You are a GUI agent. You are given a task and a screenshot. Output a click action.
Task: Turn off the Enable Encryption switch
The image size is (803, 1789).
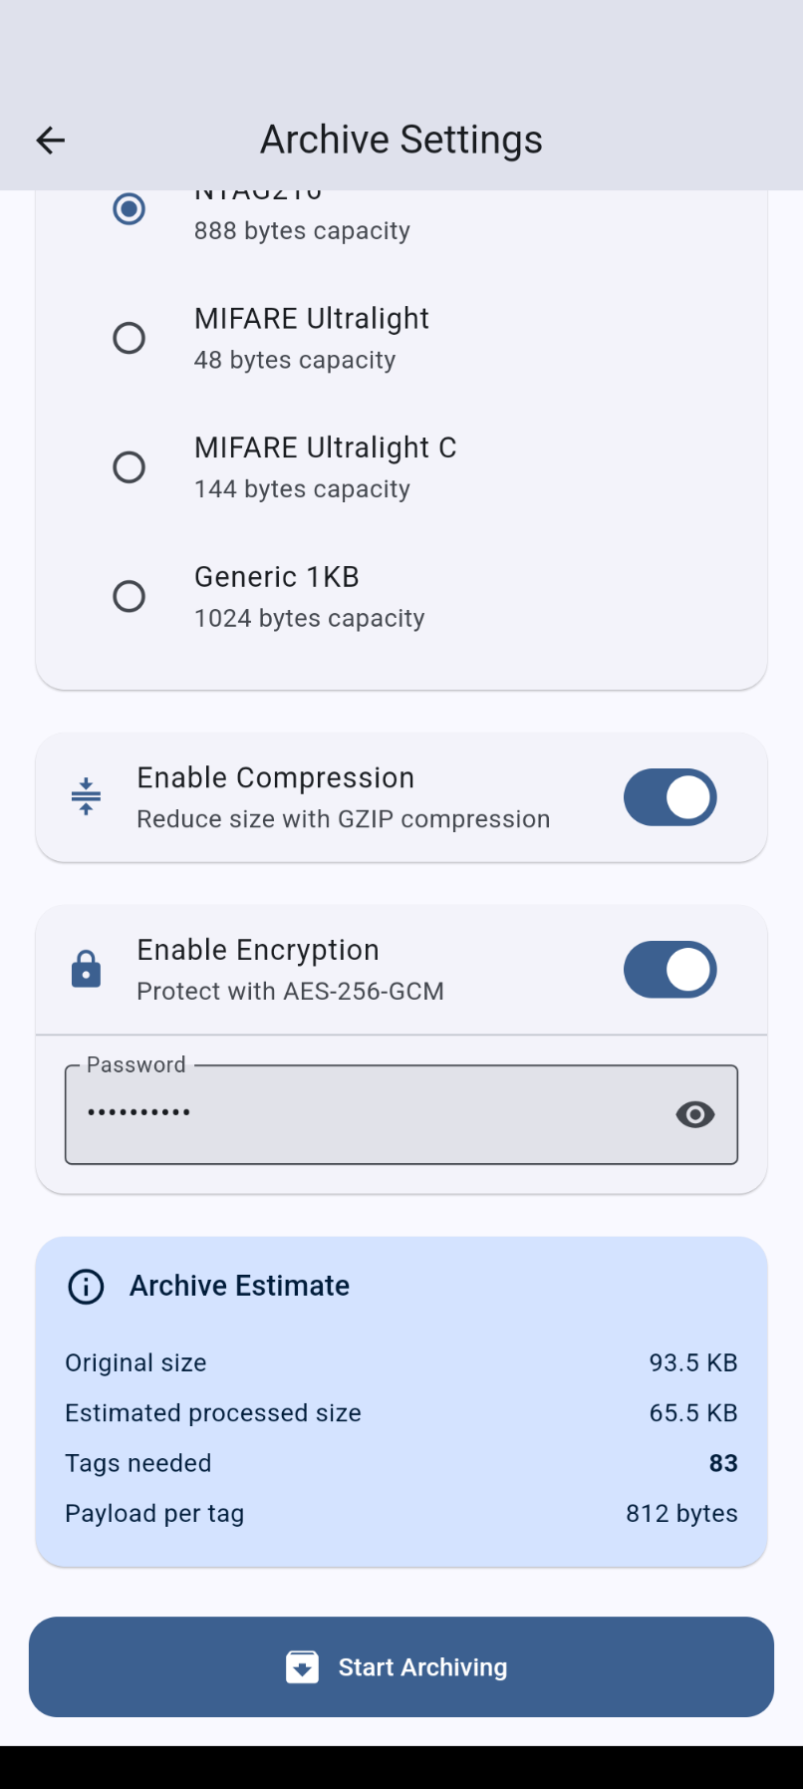pyautogui.click(x=669, y=970)
